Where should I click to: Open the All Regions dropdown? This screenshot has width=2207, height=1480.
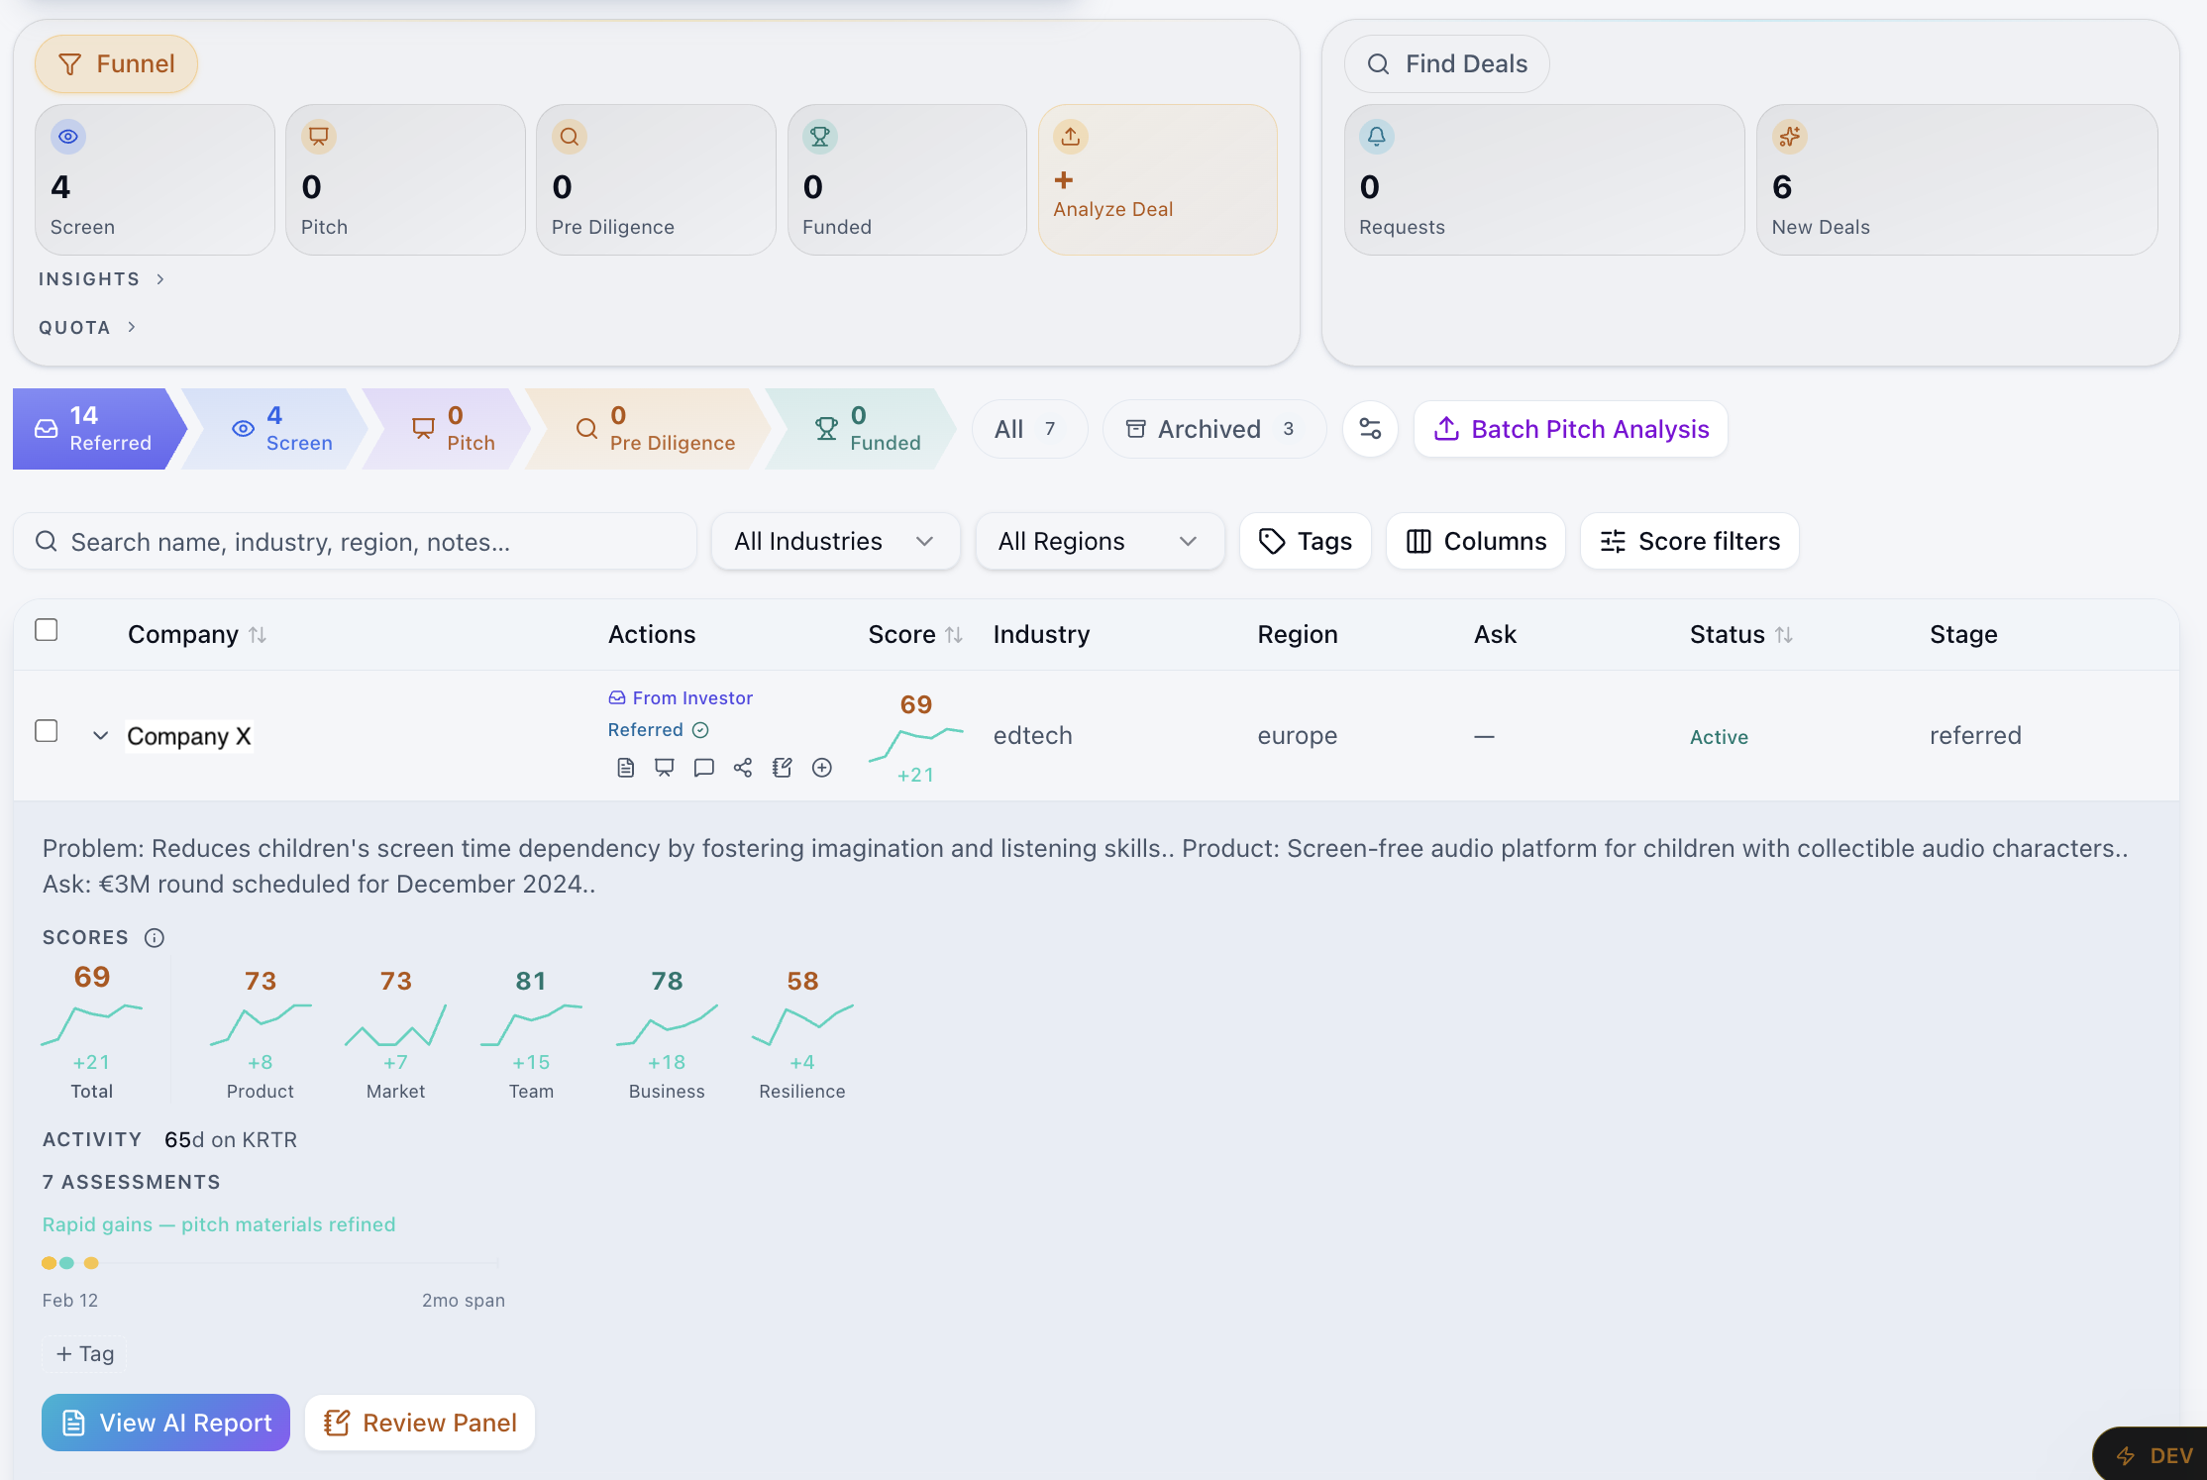(x=1100, y=541)
